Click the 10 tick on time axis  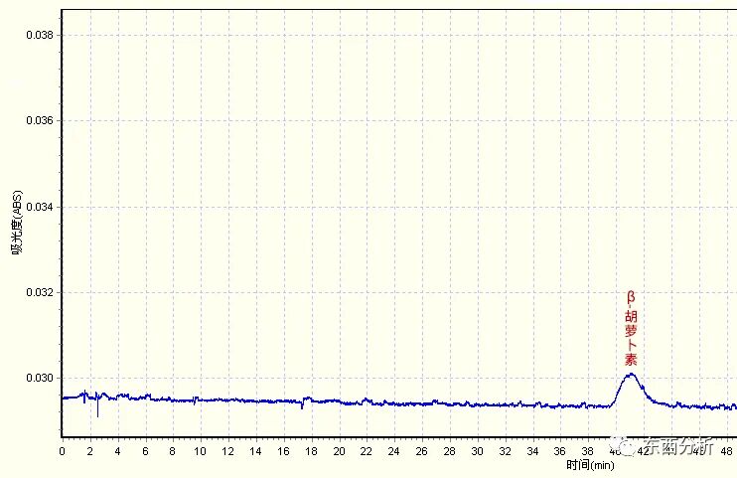click(201, 451)
